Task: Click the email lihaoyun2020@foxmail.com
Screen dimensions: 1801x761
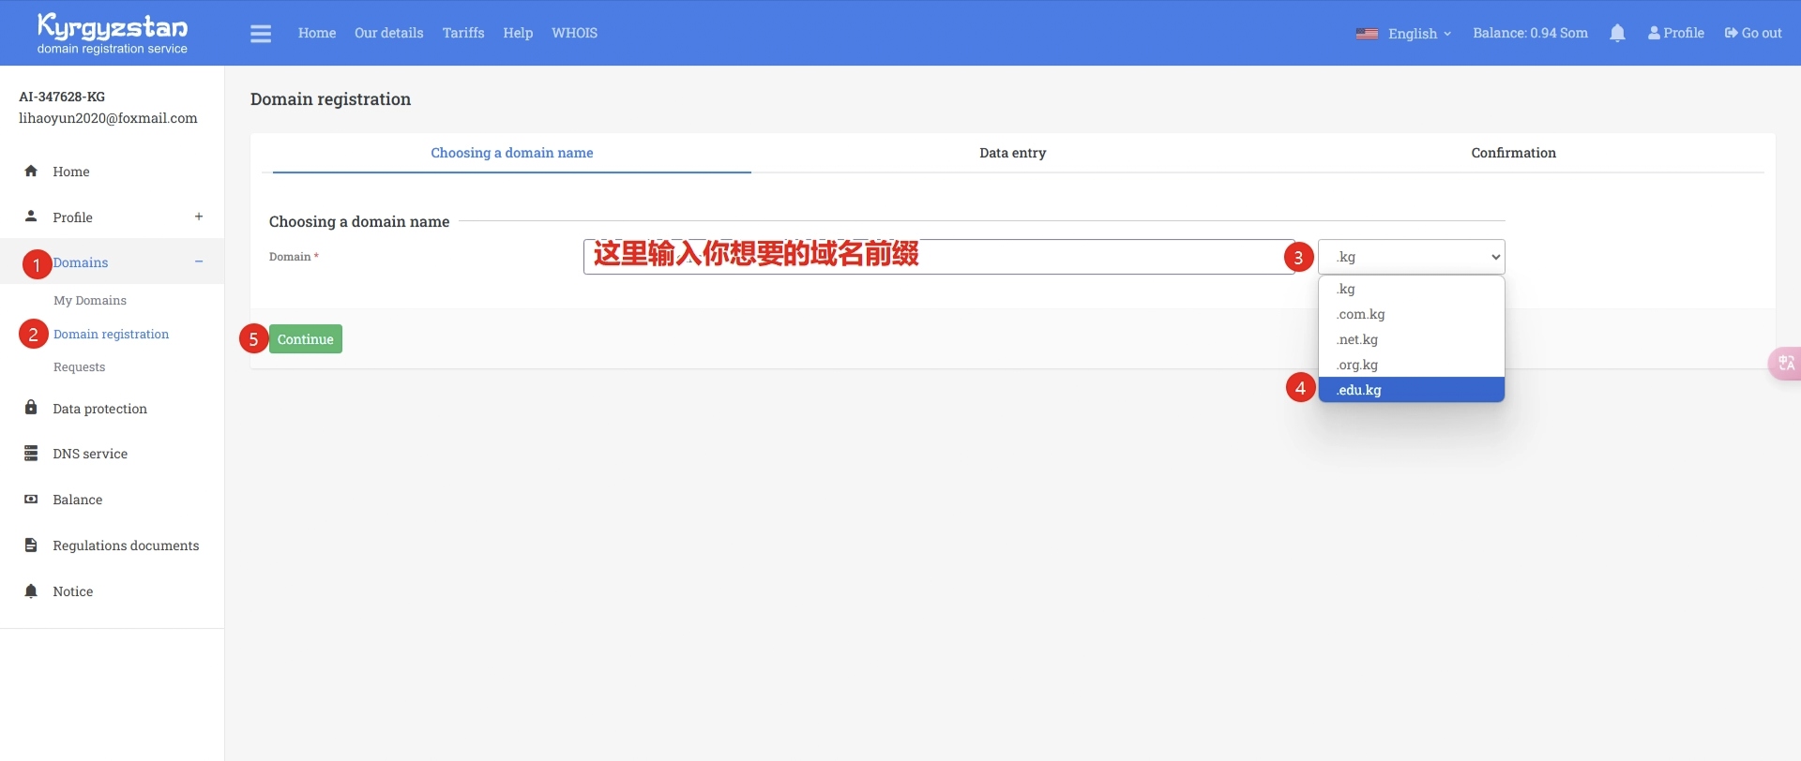Action: pos(108,118)
